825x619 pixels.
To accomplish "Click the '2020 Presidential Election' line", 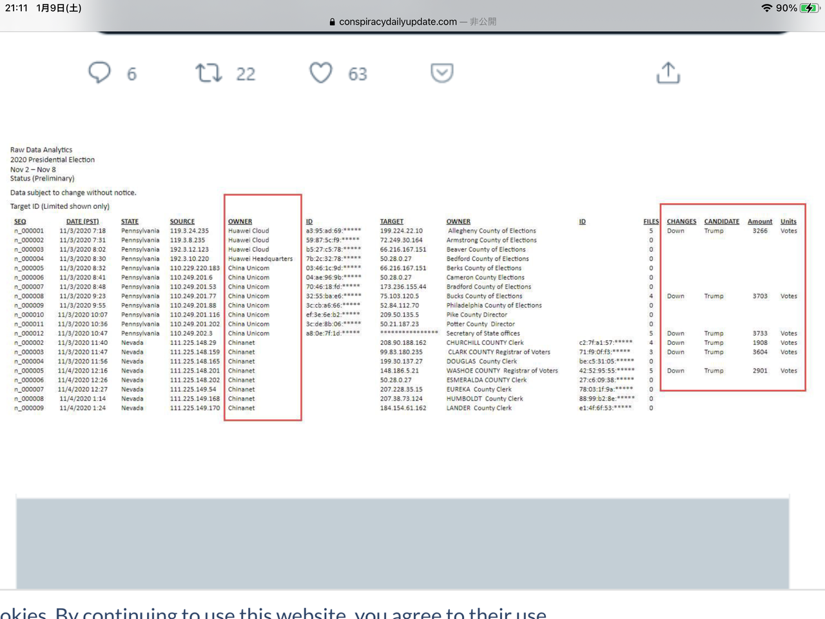I will [x=52, y=159].
